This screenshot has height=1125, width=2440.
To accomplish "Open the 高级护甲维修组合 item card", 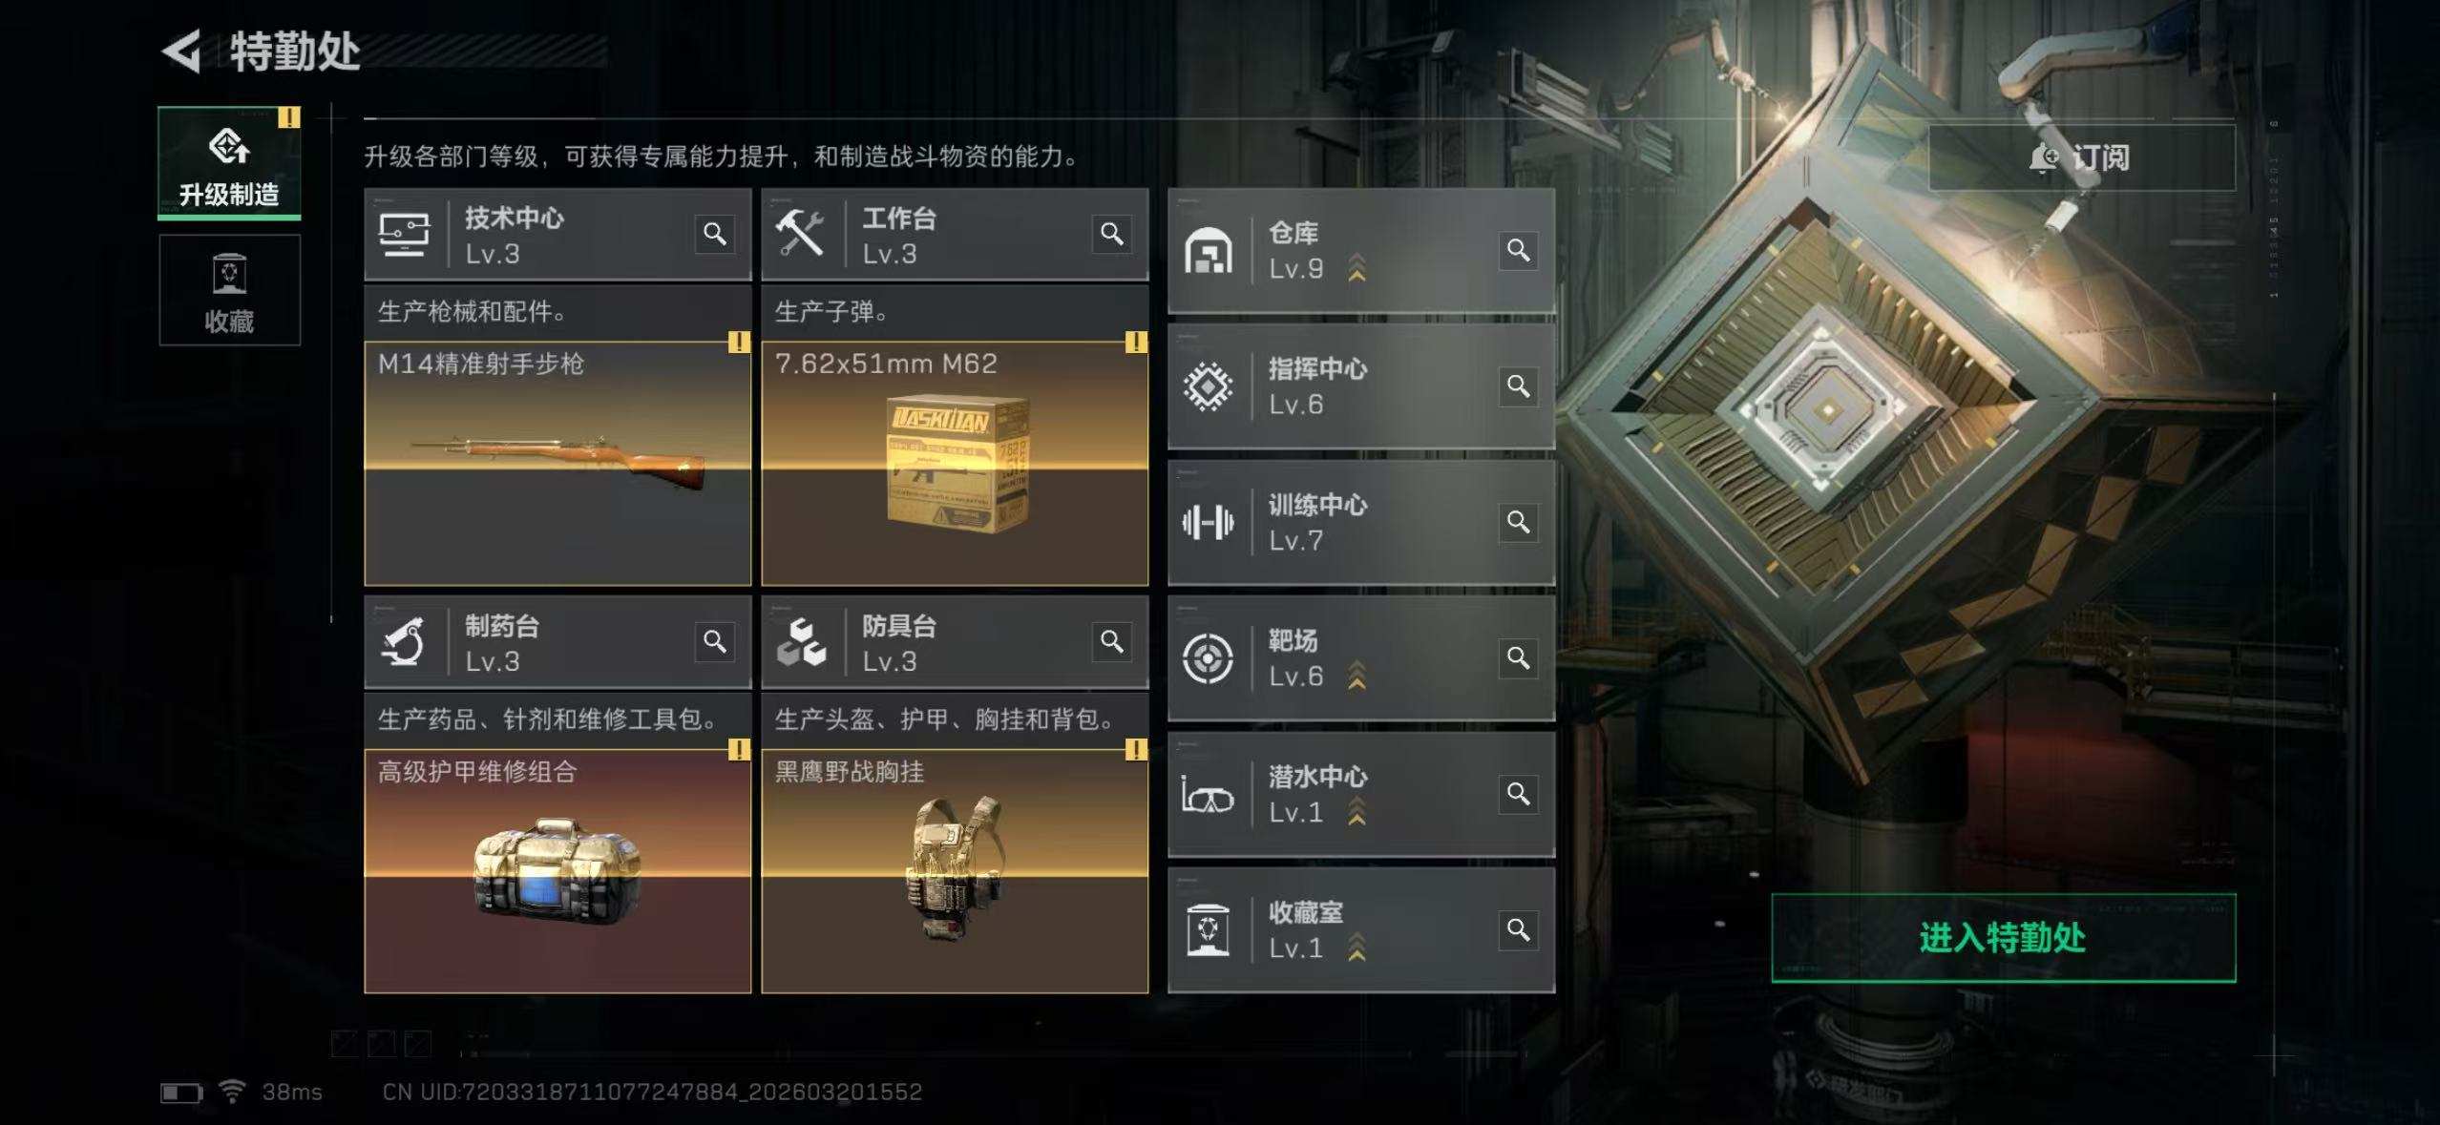I will [x=557, y=871].
